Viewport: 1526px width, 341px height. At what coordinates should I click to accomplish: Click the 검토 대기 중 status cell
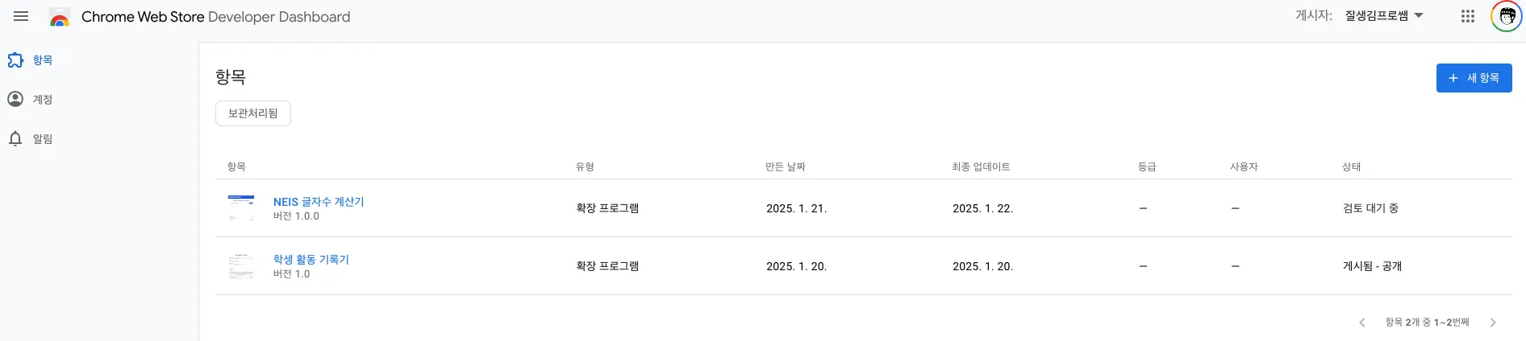point(1370,208)
